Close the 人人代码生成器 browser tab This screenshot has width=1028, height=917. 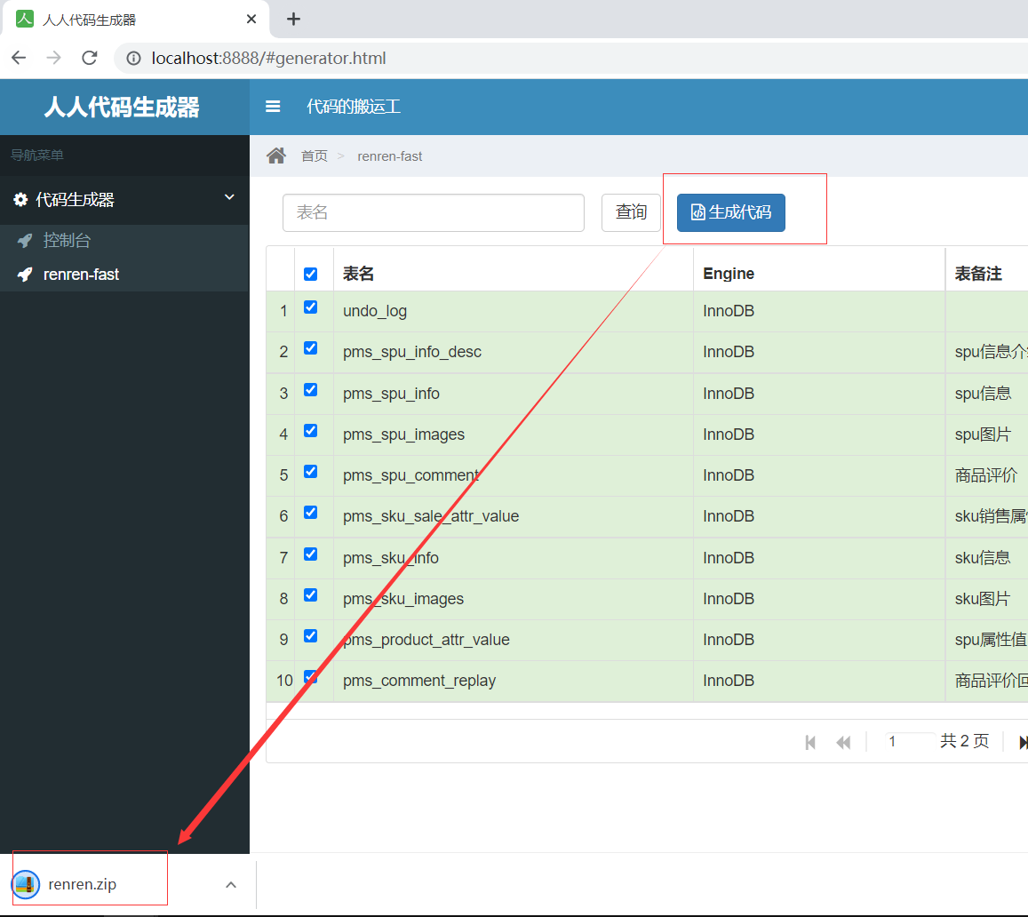pyautogui.click(x=251, y=19)
